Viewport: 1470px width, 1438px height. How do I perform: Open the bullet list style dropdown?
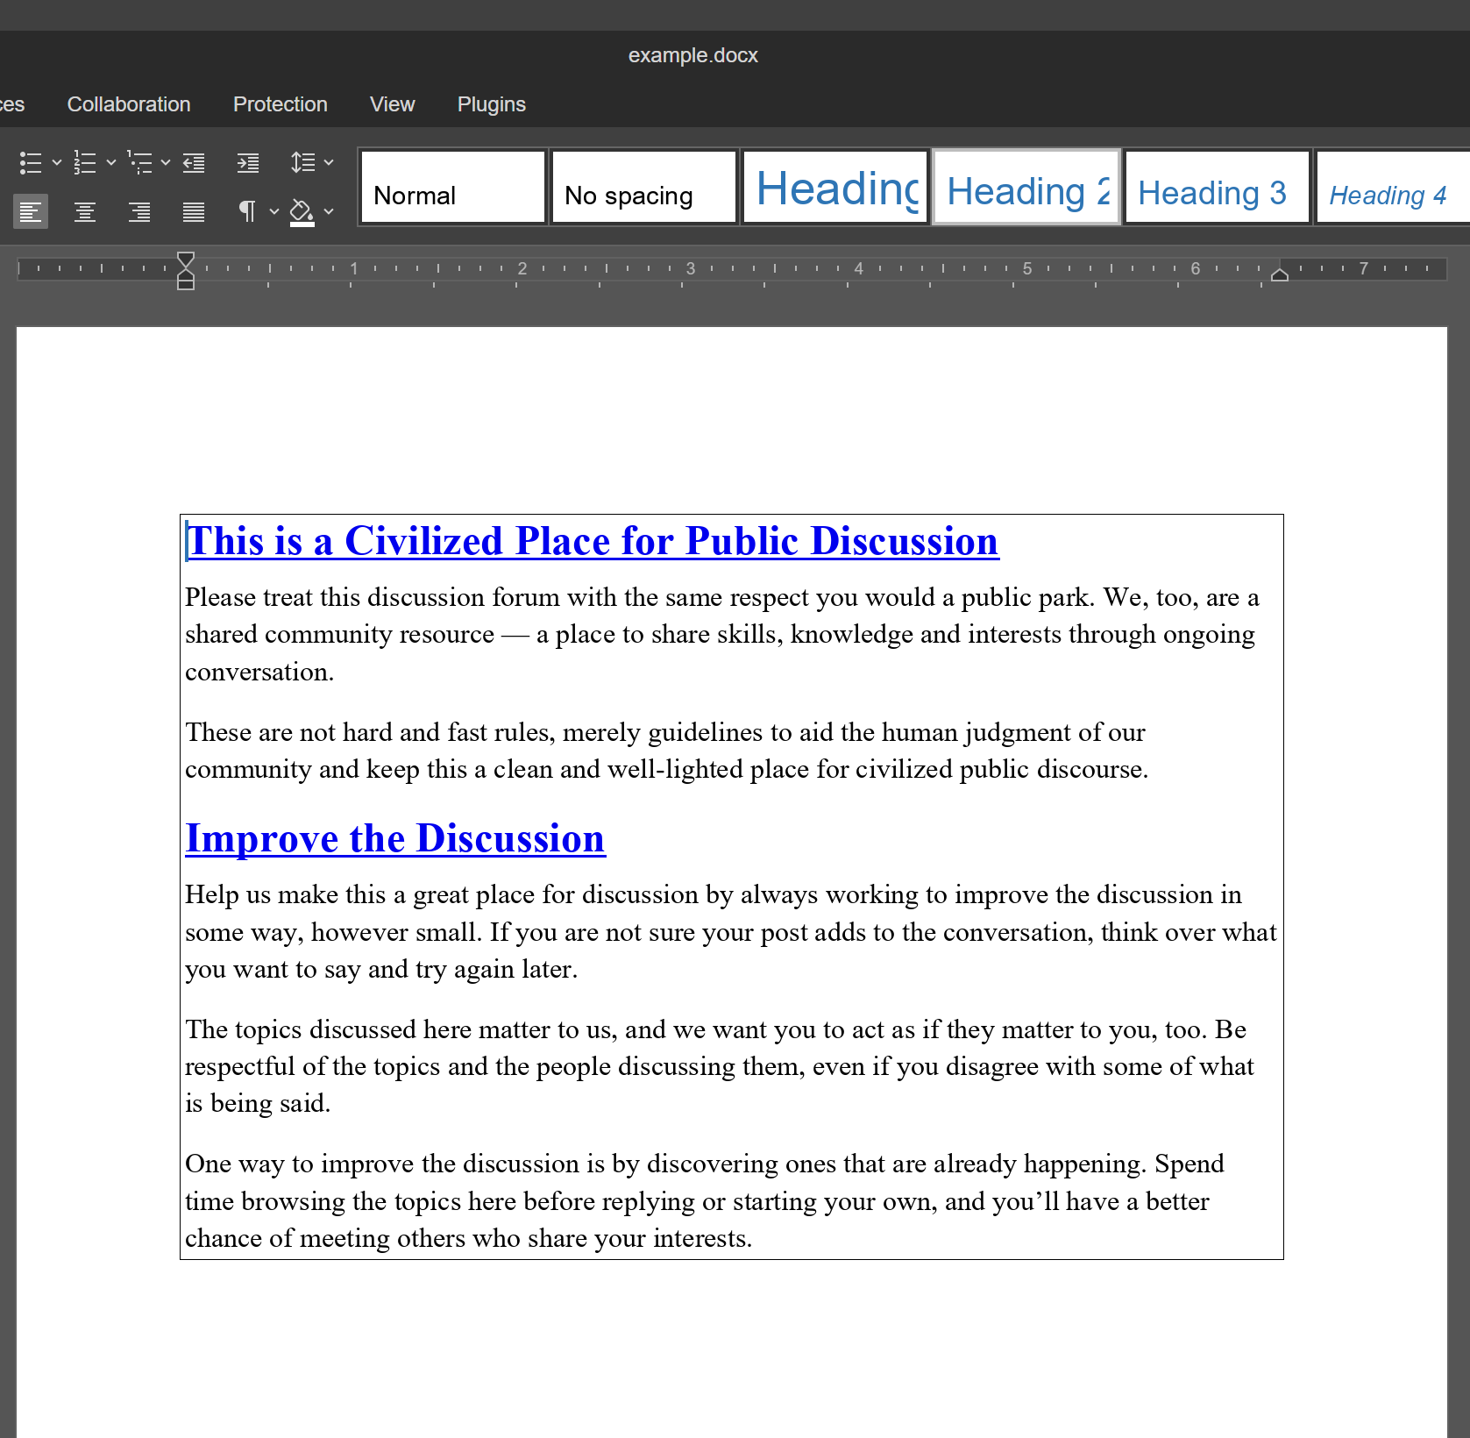tap(57, 162)
